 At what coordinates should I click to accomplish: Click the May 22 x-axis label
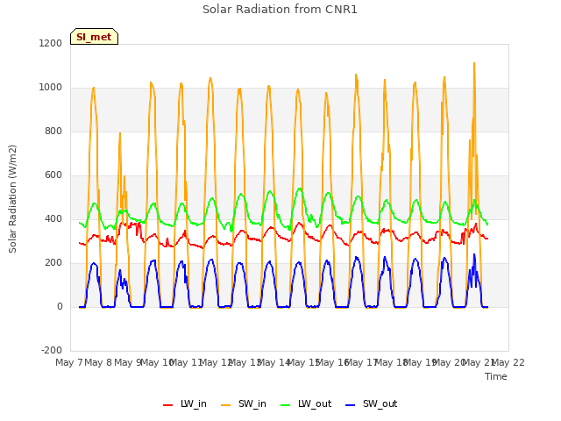[508, 362]
